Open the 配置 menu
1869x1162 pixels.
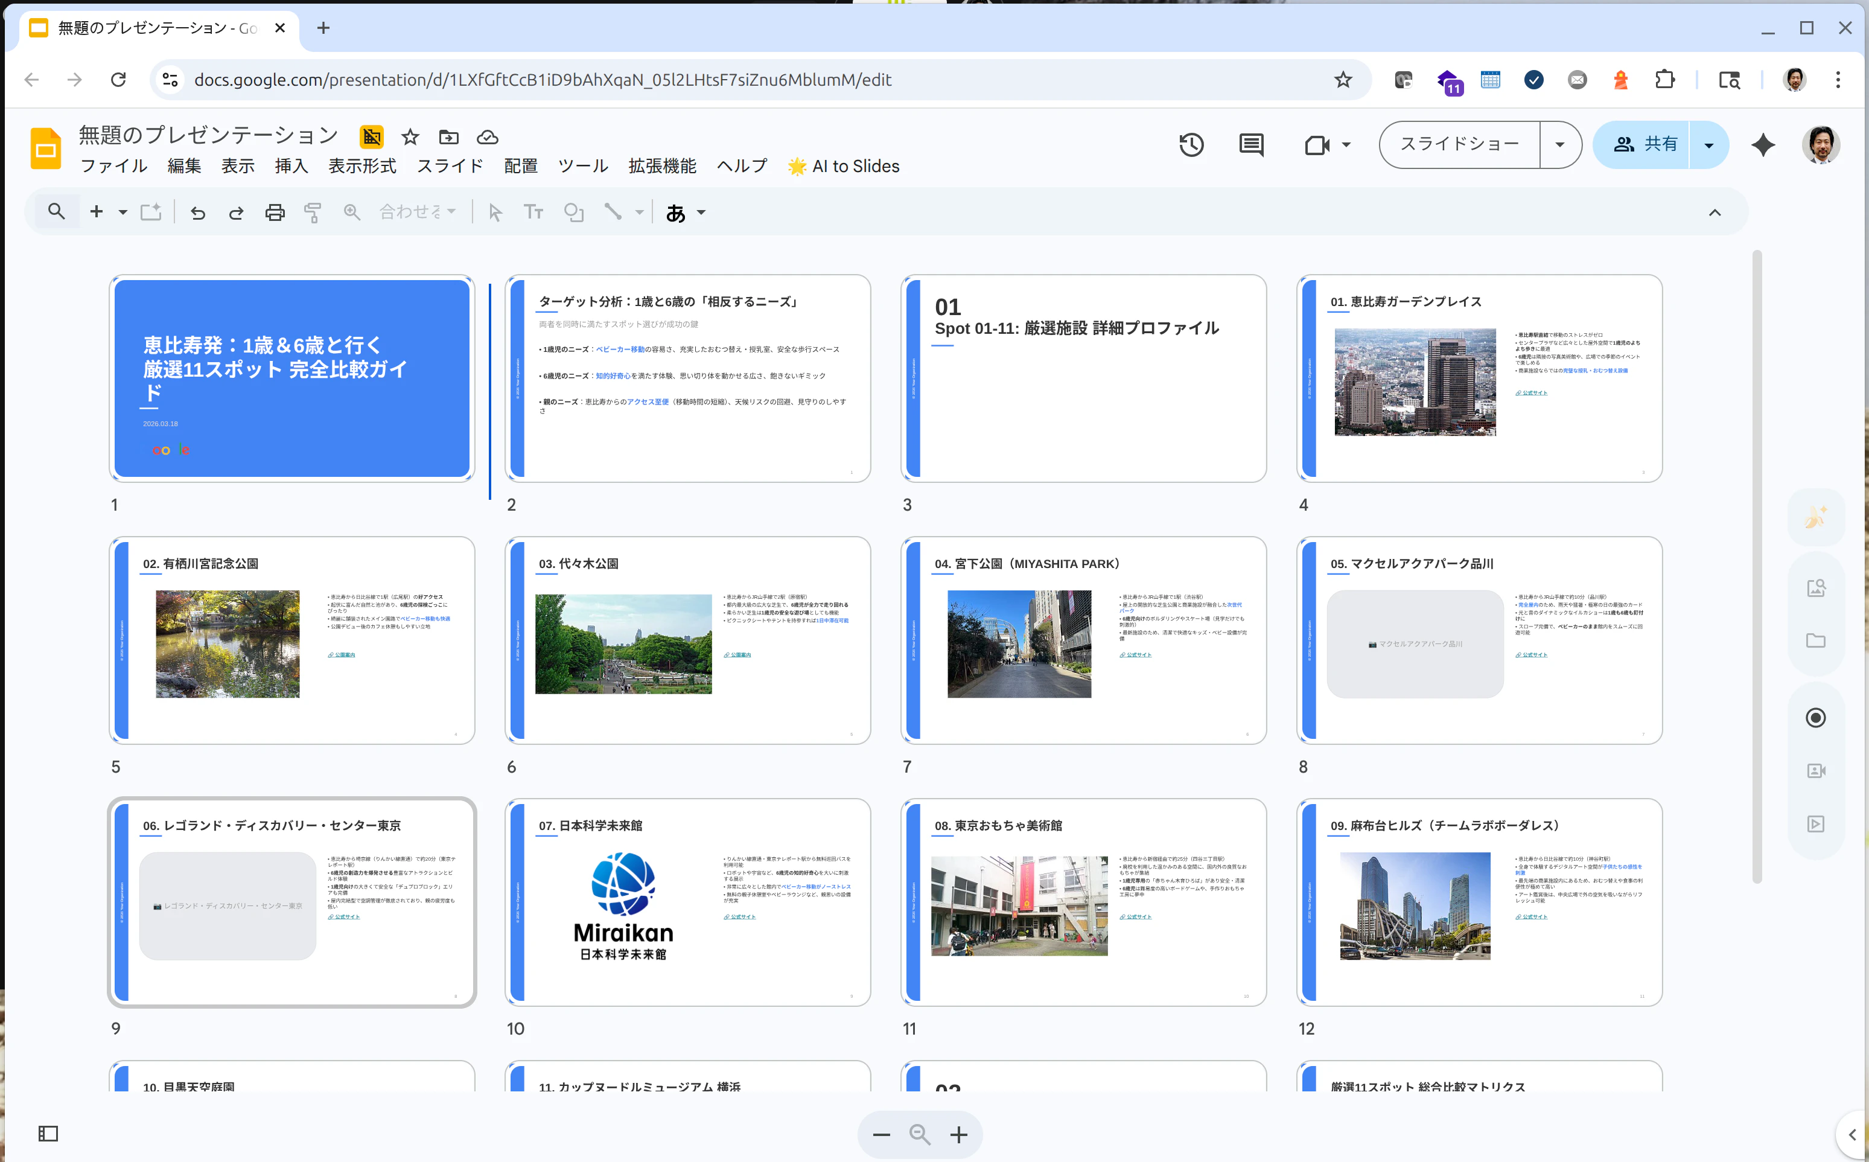(x=521, y=166)
